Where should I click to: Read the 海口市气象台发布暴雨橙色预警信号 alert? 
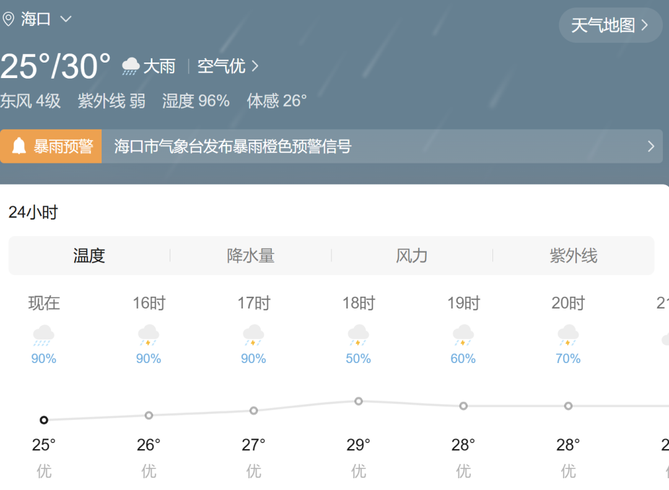coord(233,146)
